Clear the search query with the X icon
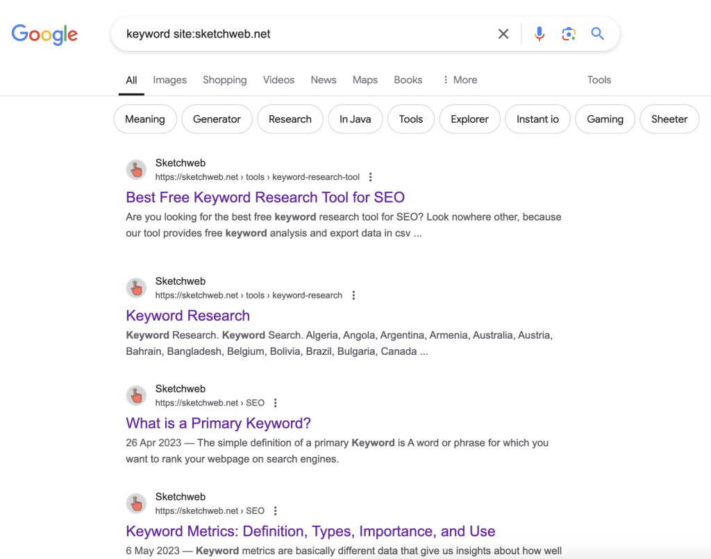Image resolution: width=711 pixels, height=559 pixels. click(503, 34)
